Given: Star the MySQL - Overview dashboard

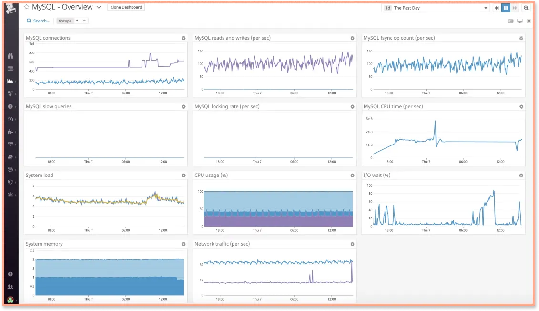Looking at the screenshot, I should [27, 7].
